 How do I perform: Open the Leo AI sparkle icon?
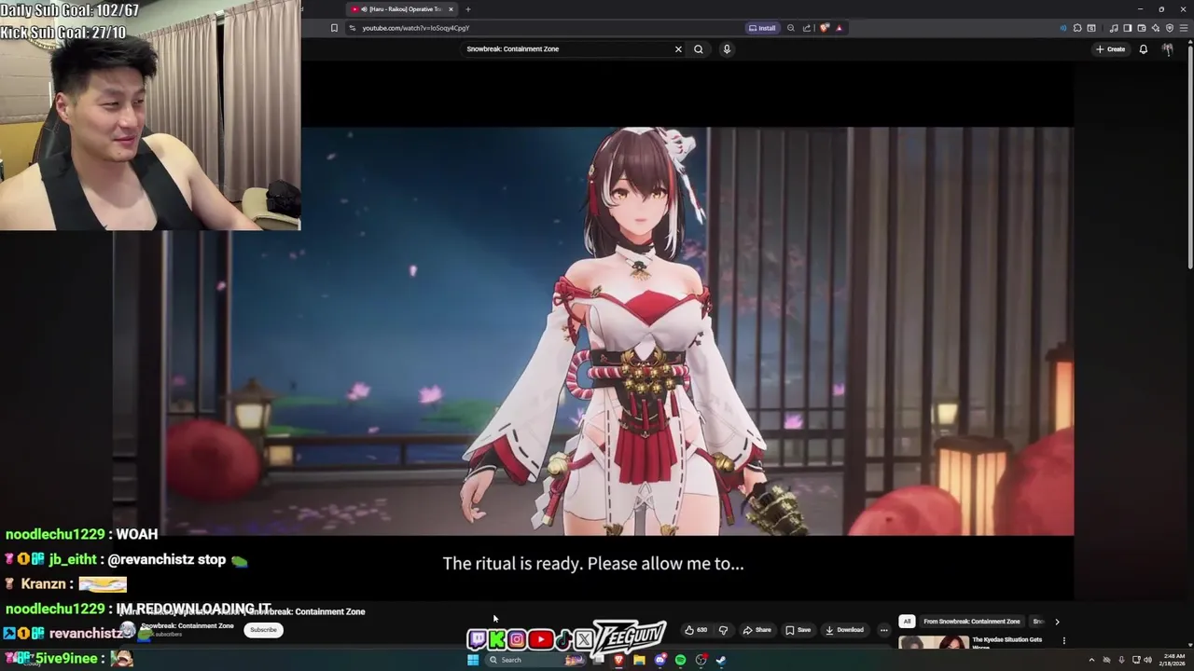(1155, 28)
